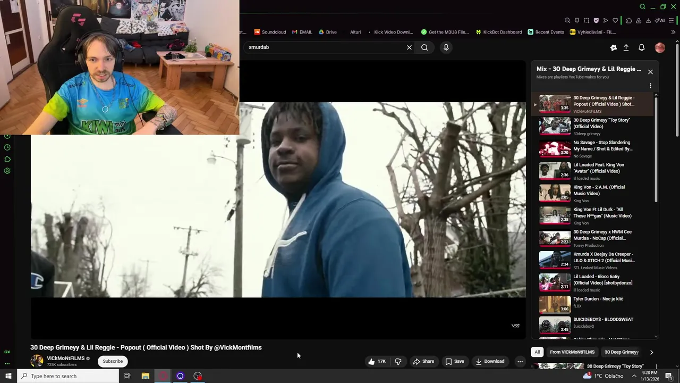Open Soundcloud bookmark
Image resolution: width=680 pixels, height=383 pixels.
pyautogui.click(x=270, y=32)
